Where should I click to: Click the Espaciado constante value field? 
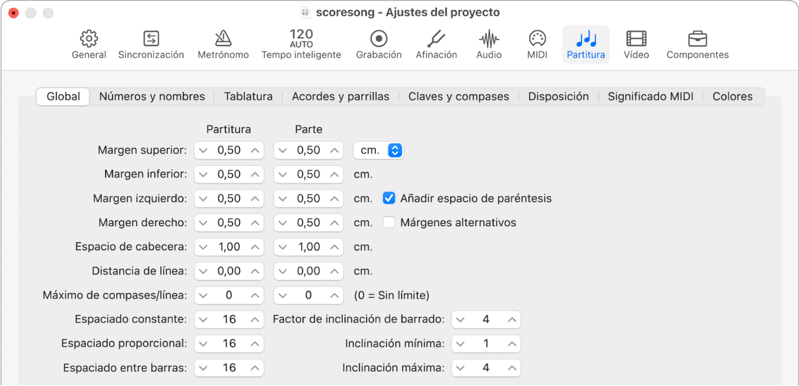[229, 319]
